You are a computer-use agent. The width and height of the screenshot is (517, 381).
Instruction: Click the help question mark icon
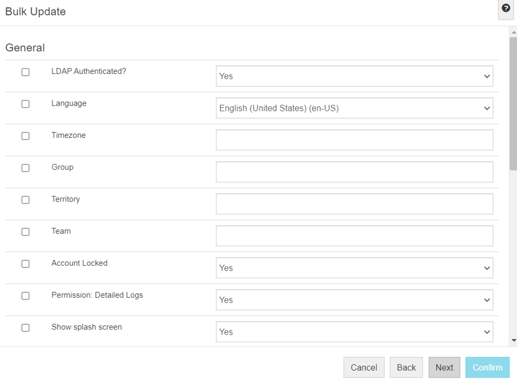click(506, 9)
